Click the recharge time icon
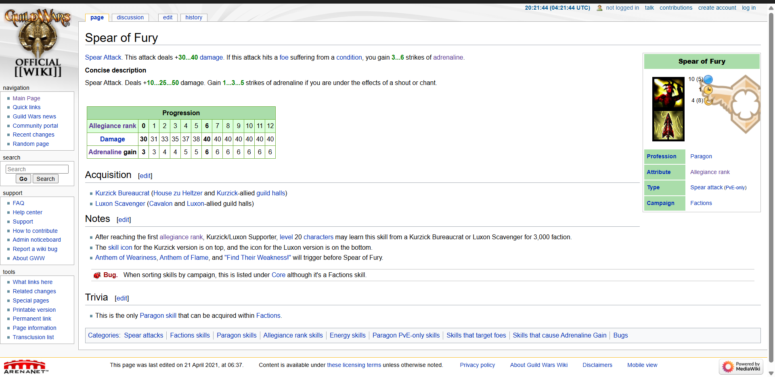775x377 pixels. click(708, 100)
